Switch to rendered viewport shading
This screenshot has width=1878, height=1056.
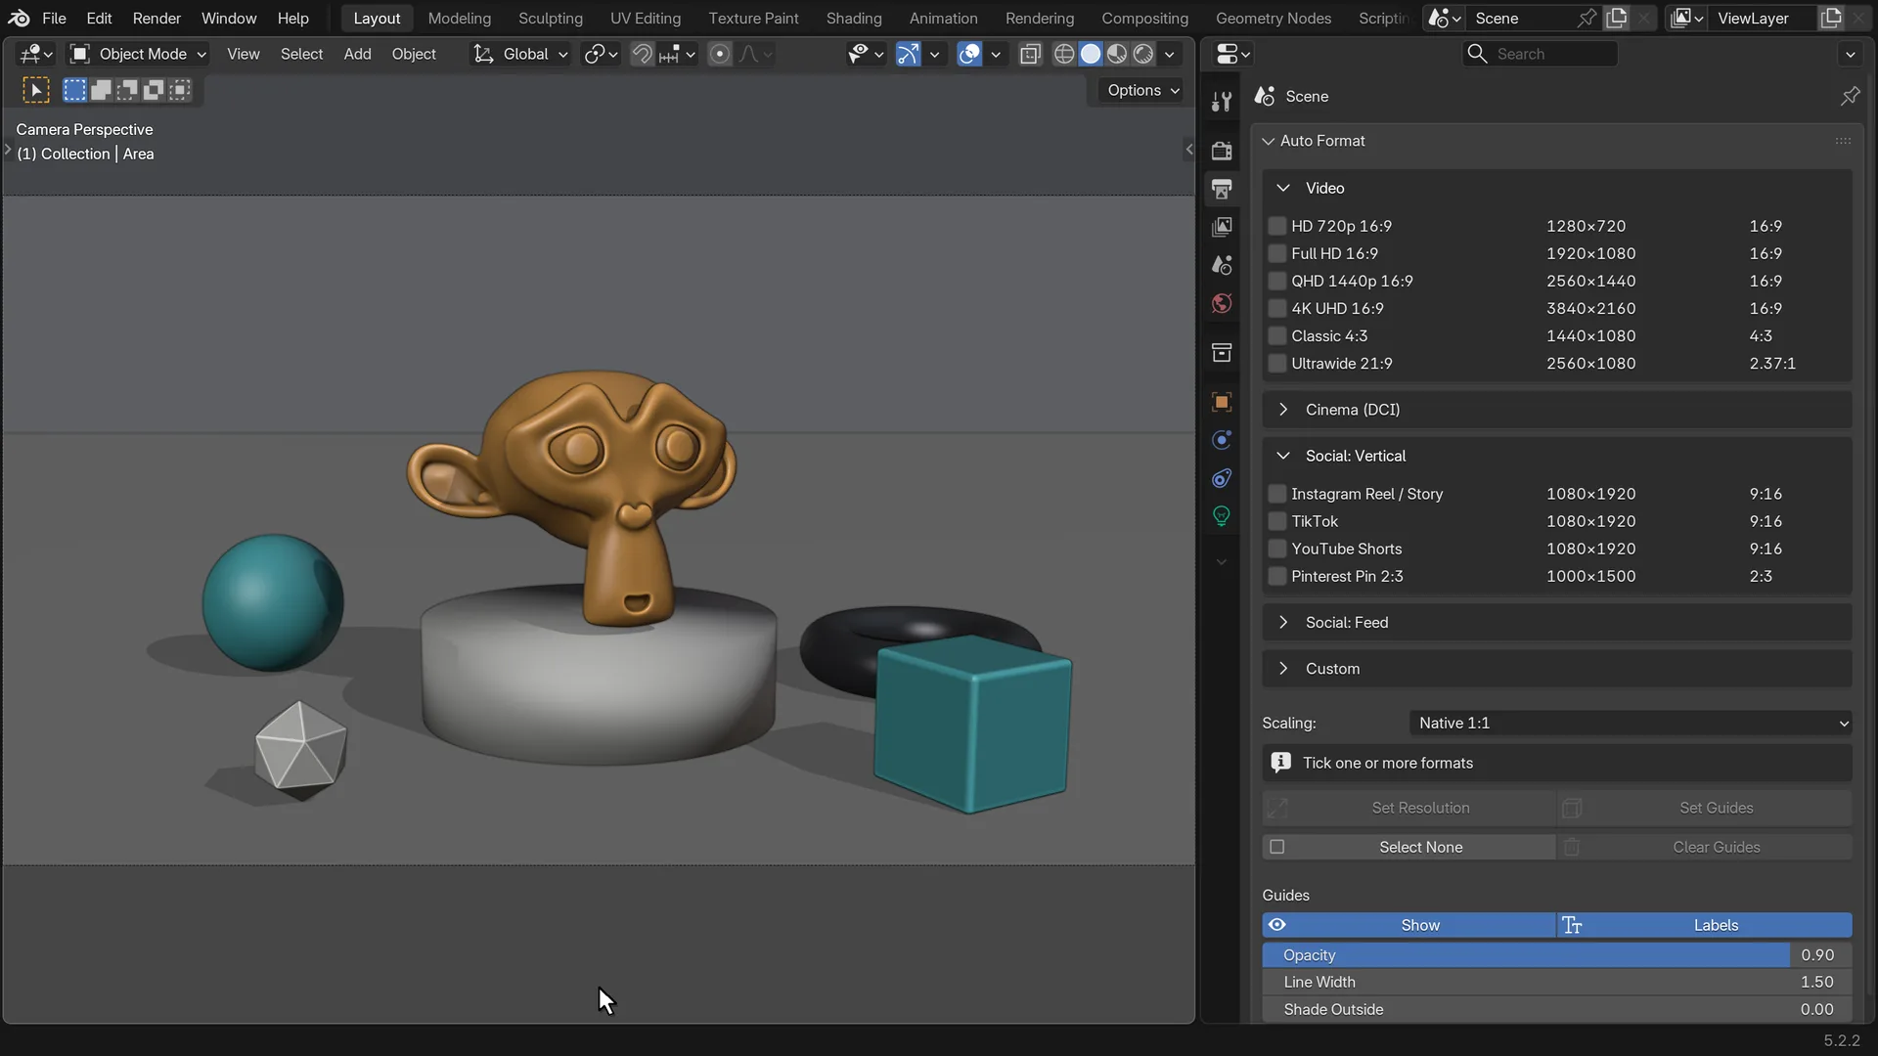point(1143,54)
